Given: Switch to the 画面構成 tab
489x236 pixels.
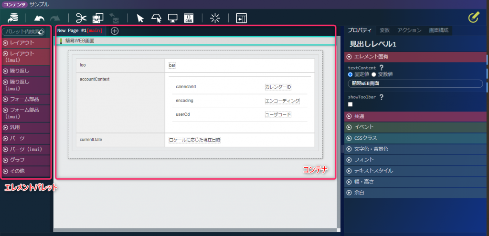Looking at the screenshot, I should pos(438,30).
